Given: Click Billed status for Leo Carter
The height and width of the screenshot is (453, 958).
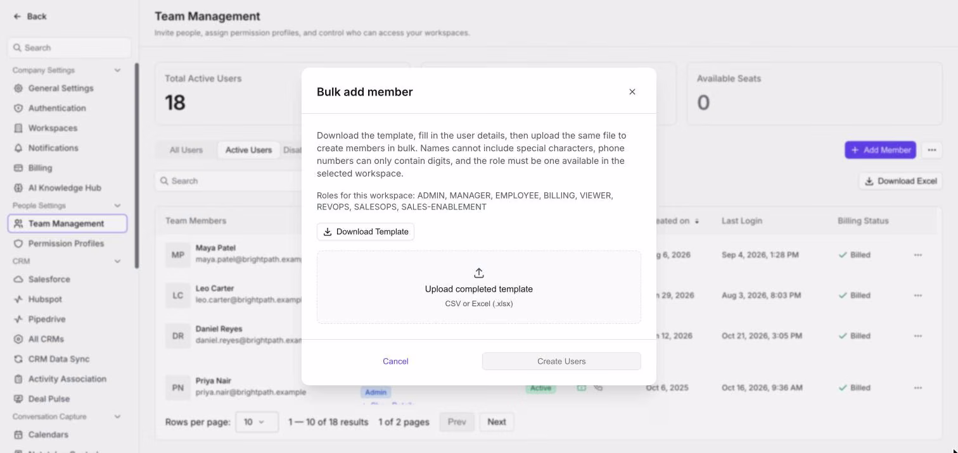Looking at the screenshot, I should [x=854, y=295].
